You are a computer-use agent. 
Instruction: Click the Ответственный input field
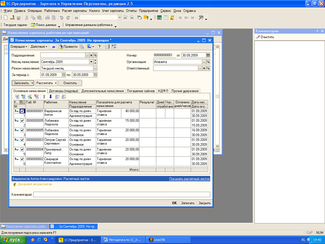coord(175,68)
